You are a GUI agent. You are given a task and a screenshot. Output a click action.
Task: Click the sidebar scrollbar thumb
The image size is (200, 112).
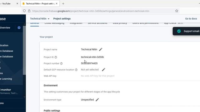pyautogui.click(x=24, y=50)
